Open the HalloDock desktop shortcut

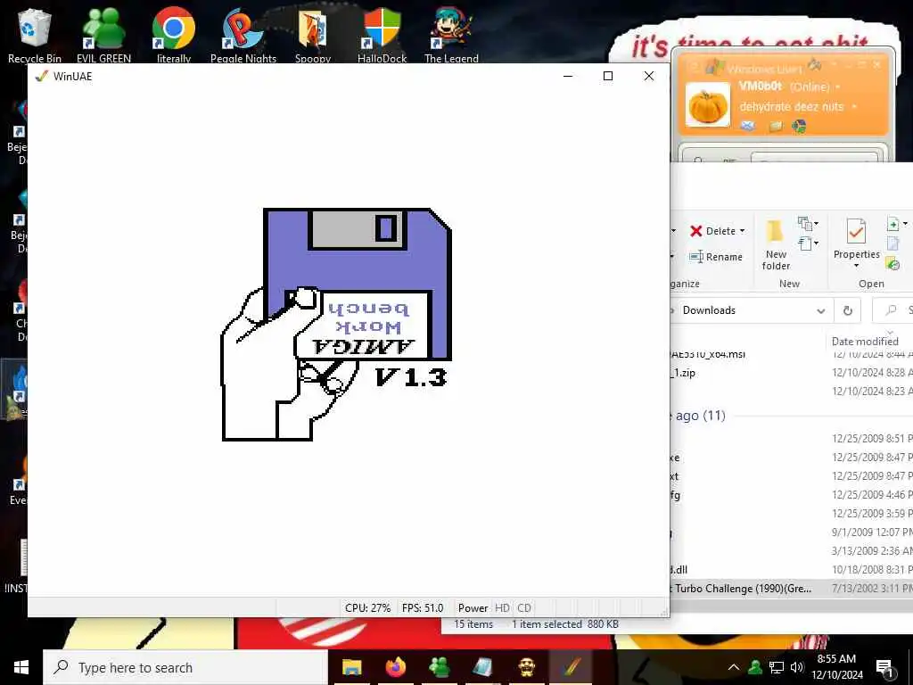pos(382,35)
